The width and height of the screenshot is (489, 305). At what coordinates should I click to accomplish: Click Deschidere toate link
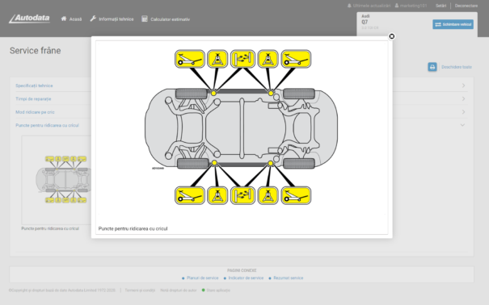456,67
